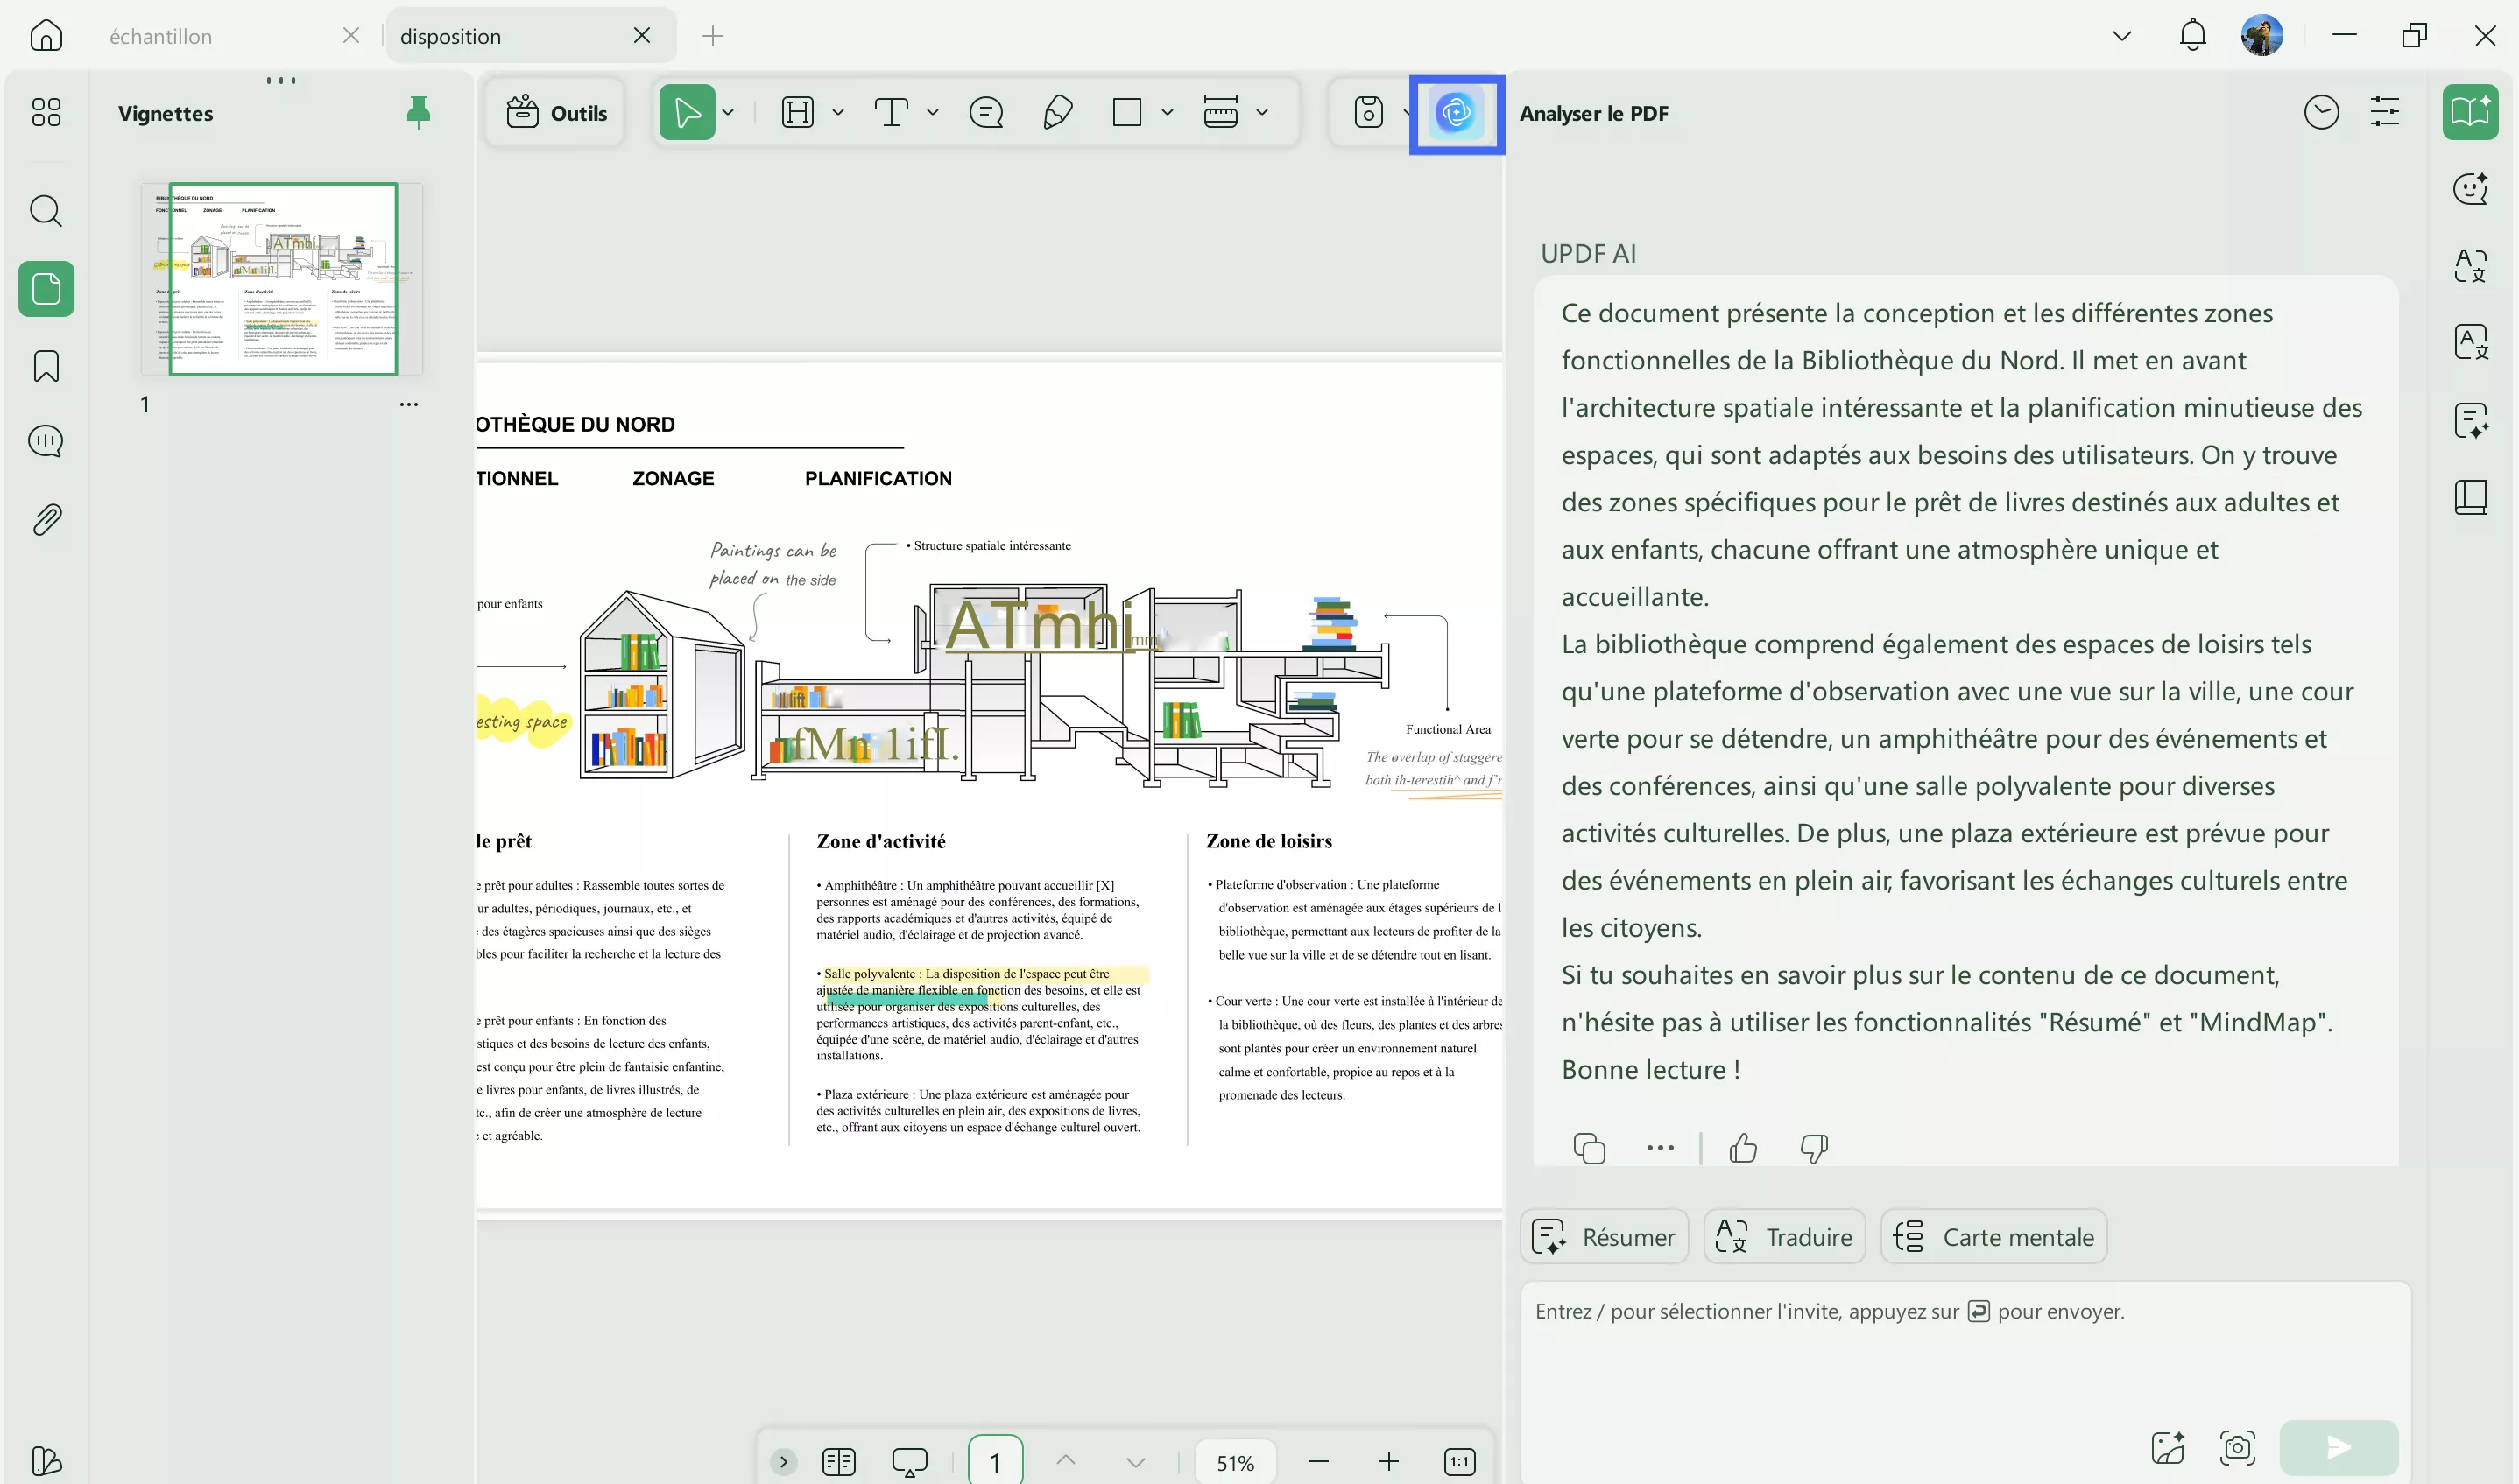Copy the UPDF AI response
Viewport: 2519px width, 1484px height.
(x=1589, y=1148)
